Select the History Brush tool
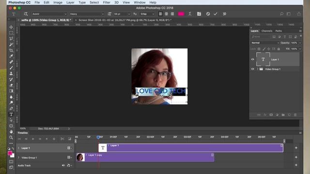The width and height of the screenshot is (310, 174). coord(11,79)
